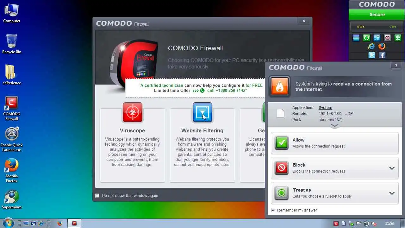Click the Treat as ruleset button
The height and width of the screenshot is (228, 405).
click(x=335, y=193)
